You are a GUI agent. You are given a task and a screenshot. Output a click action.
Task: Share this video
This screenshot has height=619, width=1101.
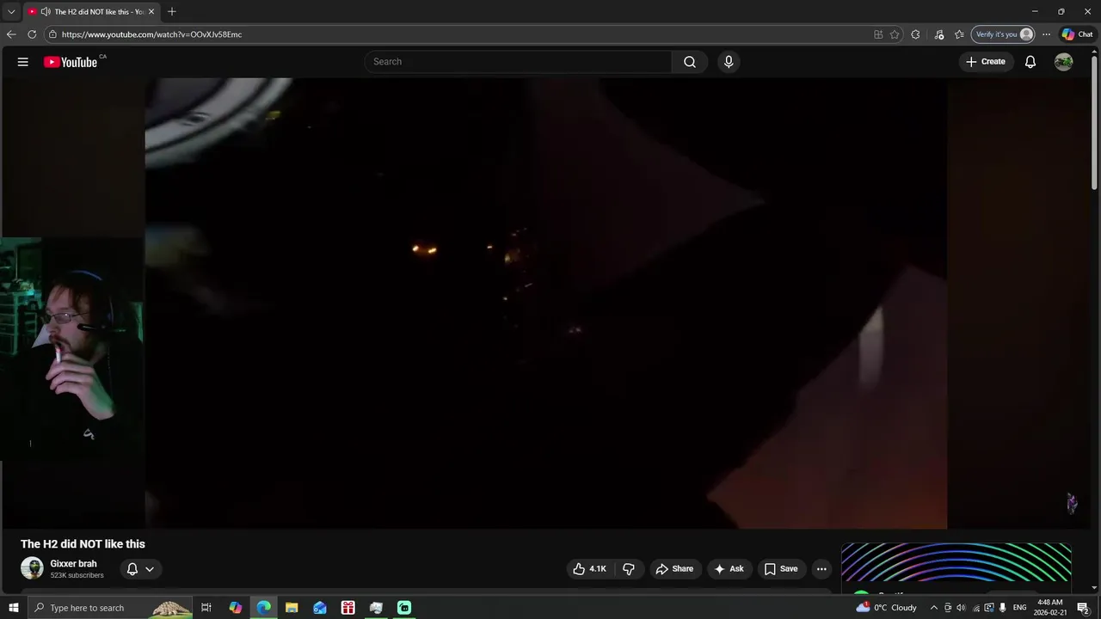pyautogui.click(x=674, y=569)
